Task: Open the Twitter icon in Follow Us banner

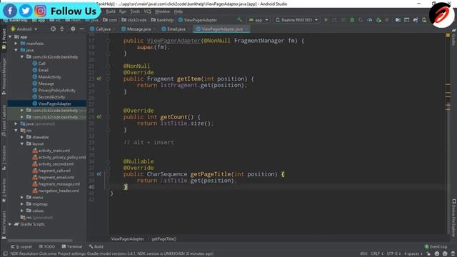Action: point(26,11)
